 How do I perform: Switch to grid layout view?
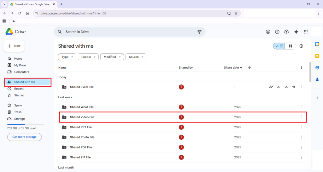291,46
